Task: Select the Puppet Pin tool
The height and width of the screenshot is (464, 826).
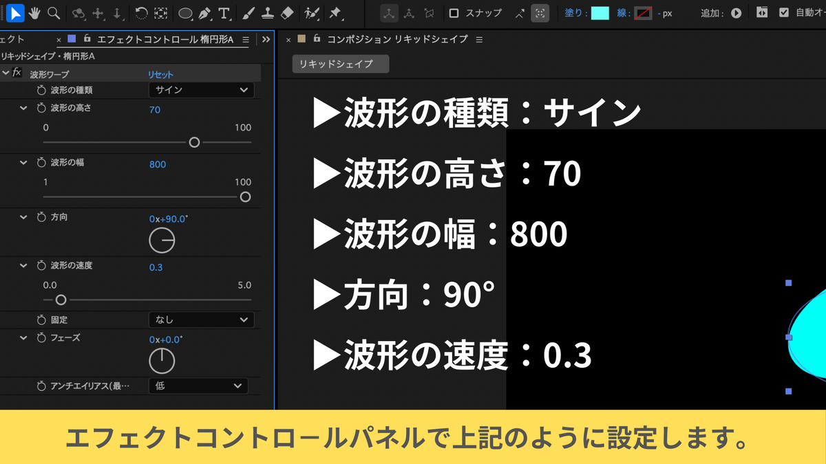Action: [x=335, y=13]
